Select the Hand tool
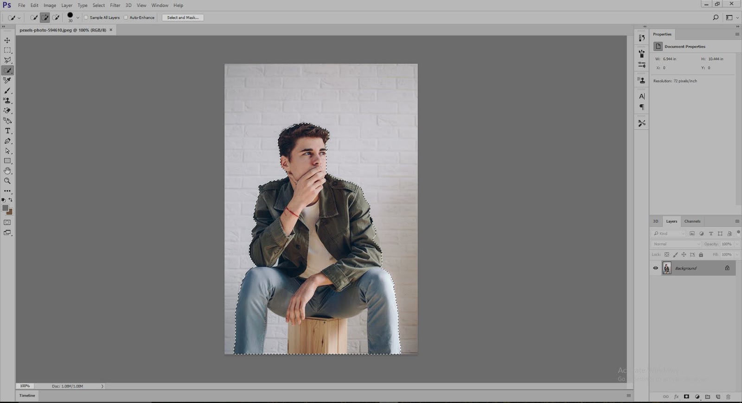Viewport: 742px width, 403px height. 7,171
